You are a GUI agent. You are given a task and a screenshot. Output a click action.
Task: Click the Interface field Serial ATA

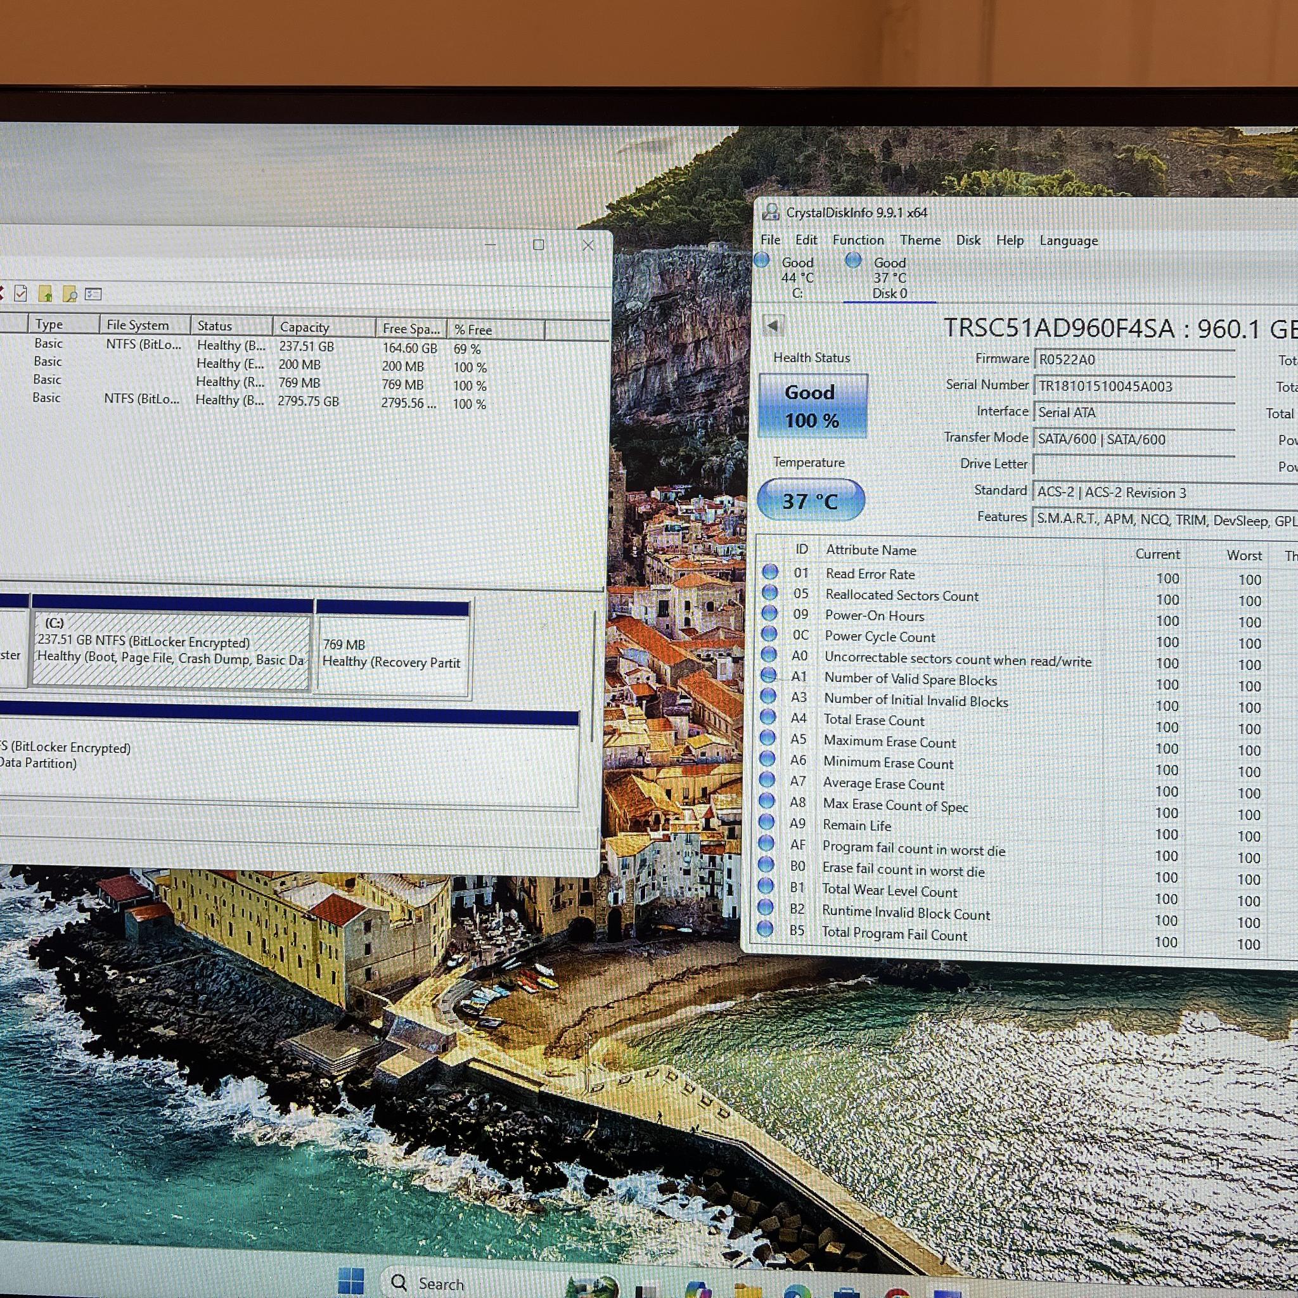[1134, 413]
